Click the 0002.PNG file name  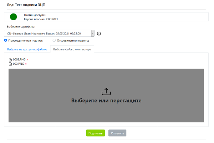coord(19,59)
